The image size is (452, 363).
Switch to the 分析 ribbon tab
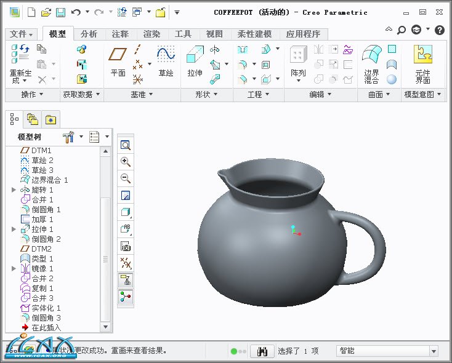(x=89, y=34)
